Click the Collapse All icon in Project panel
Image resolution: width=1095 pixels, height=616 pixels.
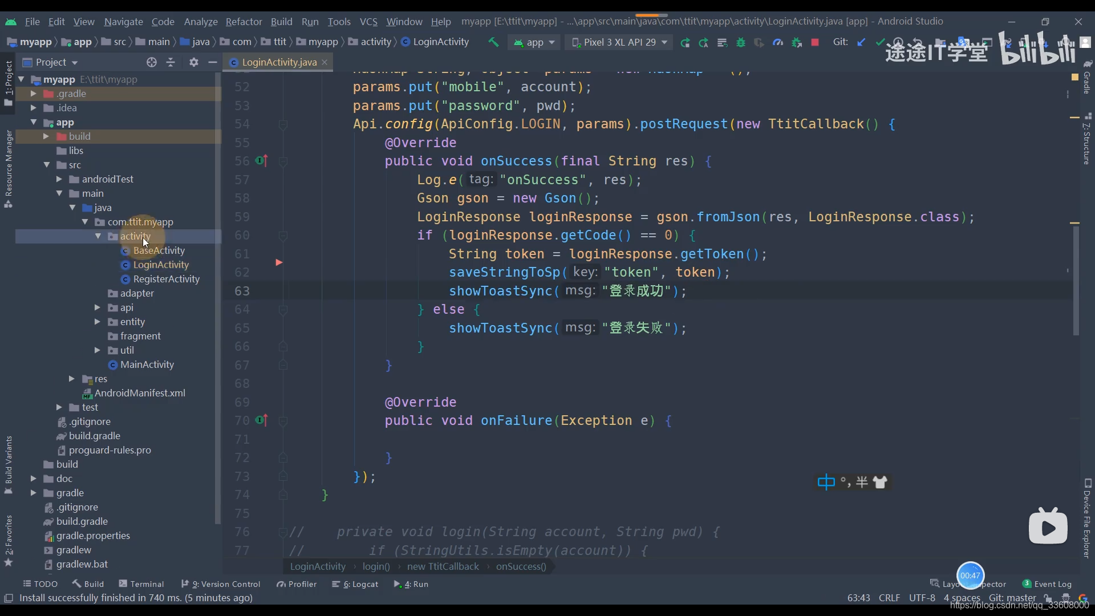click(x=171, y=62)
